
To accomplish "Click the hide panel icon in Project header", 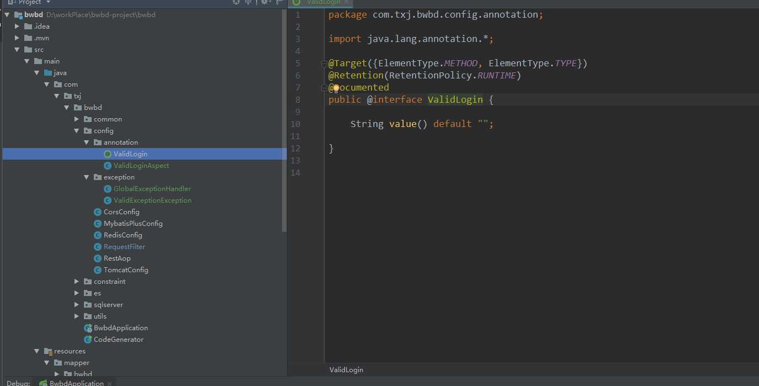I will pos(280,2).
